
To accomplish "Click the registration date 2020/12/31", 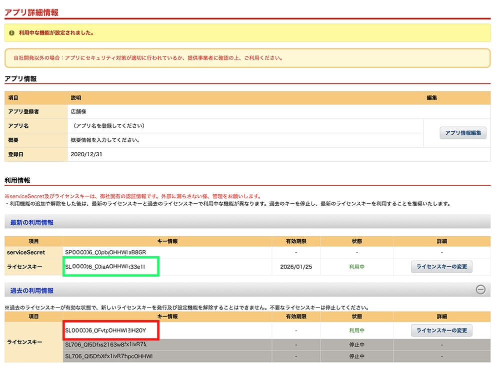I will [x=86, y=154].
